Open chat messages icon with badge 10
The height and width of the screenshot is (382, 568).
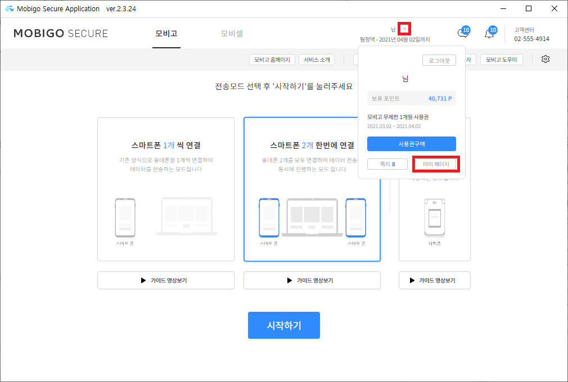coord(463,33)
